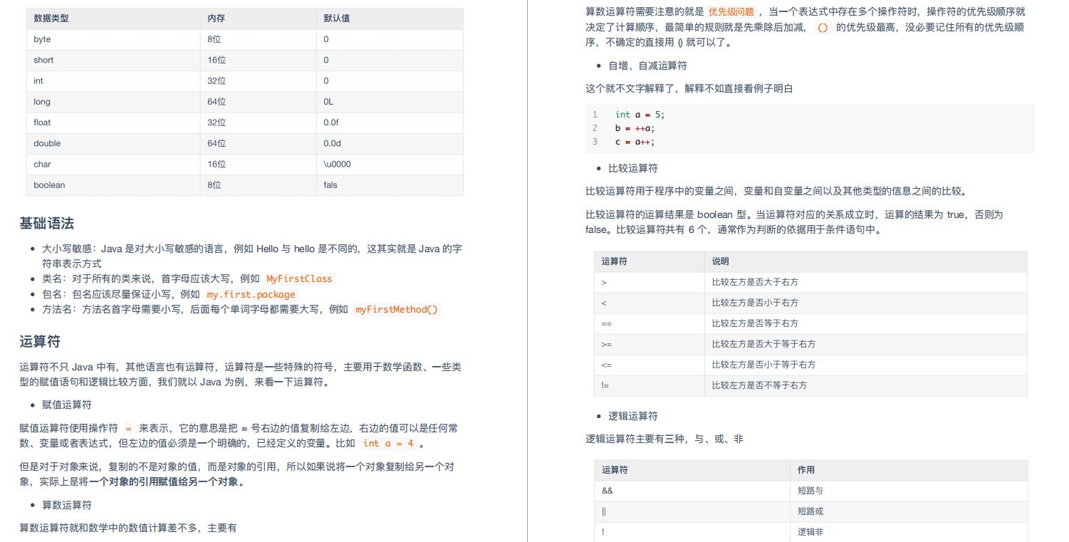The image size is (1069, 542).
Task: Click the '短路与' cell
Action: (x=909, y=491)
